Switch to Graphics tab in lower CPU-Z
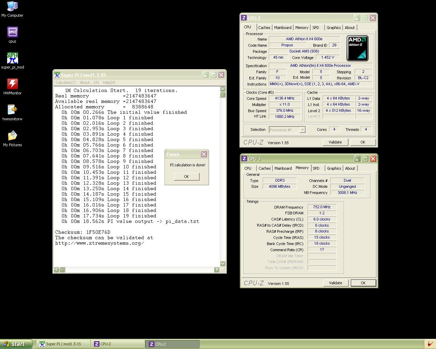Viewport: 436px width, 349px height. 334,168
